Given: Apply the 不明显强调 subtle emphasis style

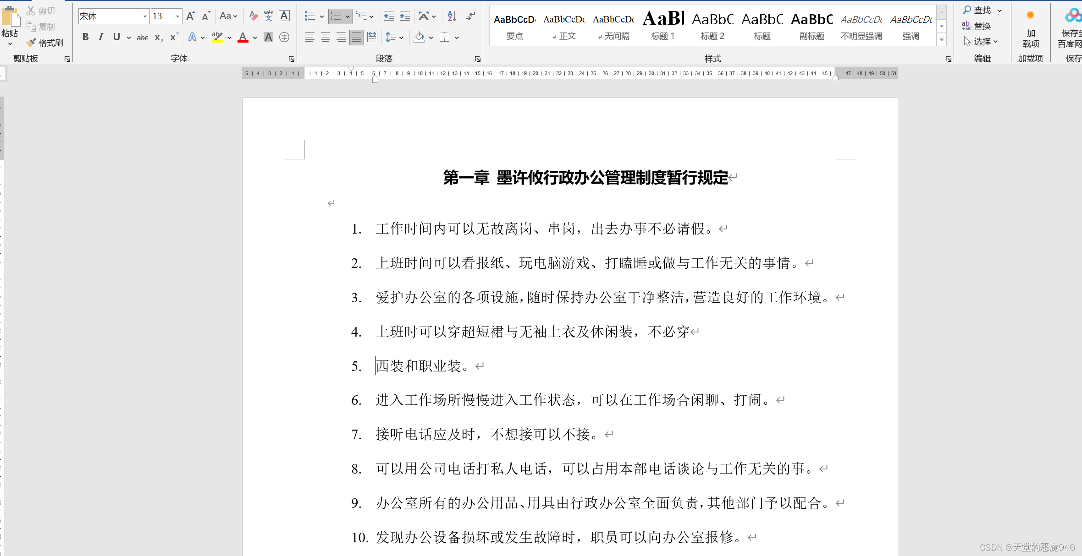Looking at the screenshot, I should pyautogui.click(x=861, y=26).
